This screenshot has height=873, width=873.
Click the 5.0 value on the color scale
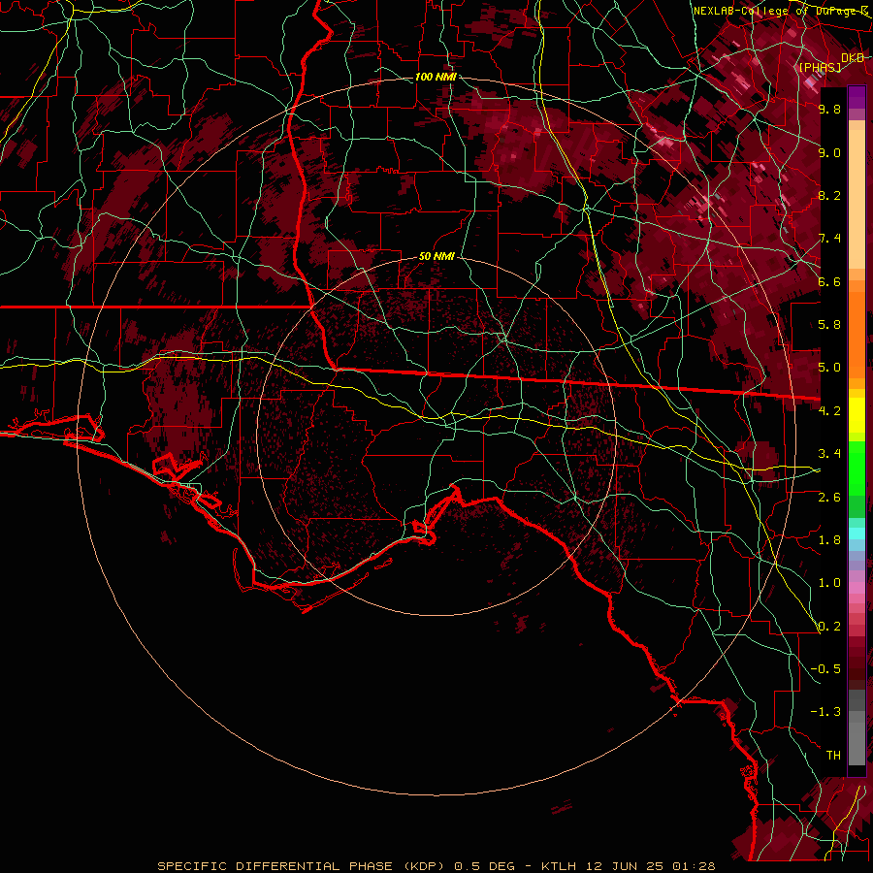pos(829,368)
